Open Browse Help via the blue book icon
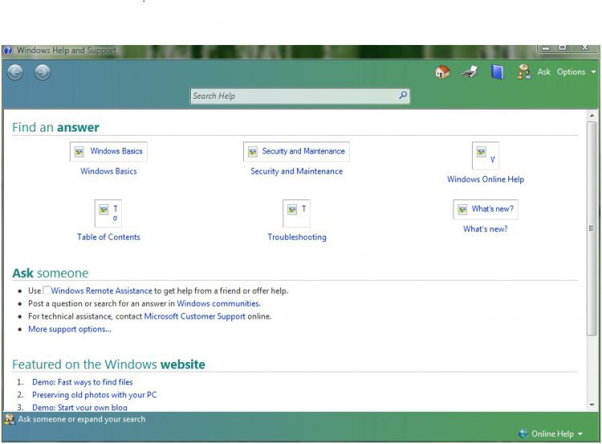Viewport: 602px width, 444px height. click(497, 71)
